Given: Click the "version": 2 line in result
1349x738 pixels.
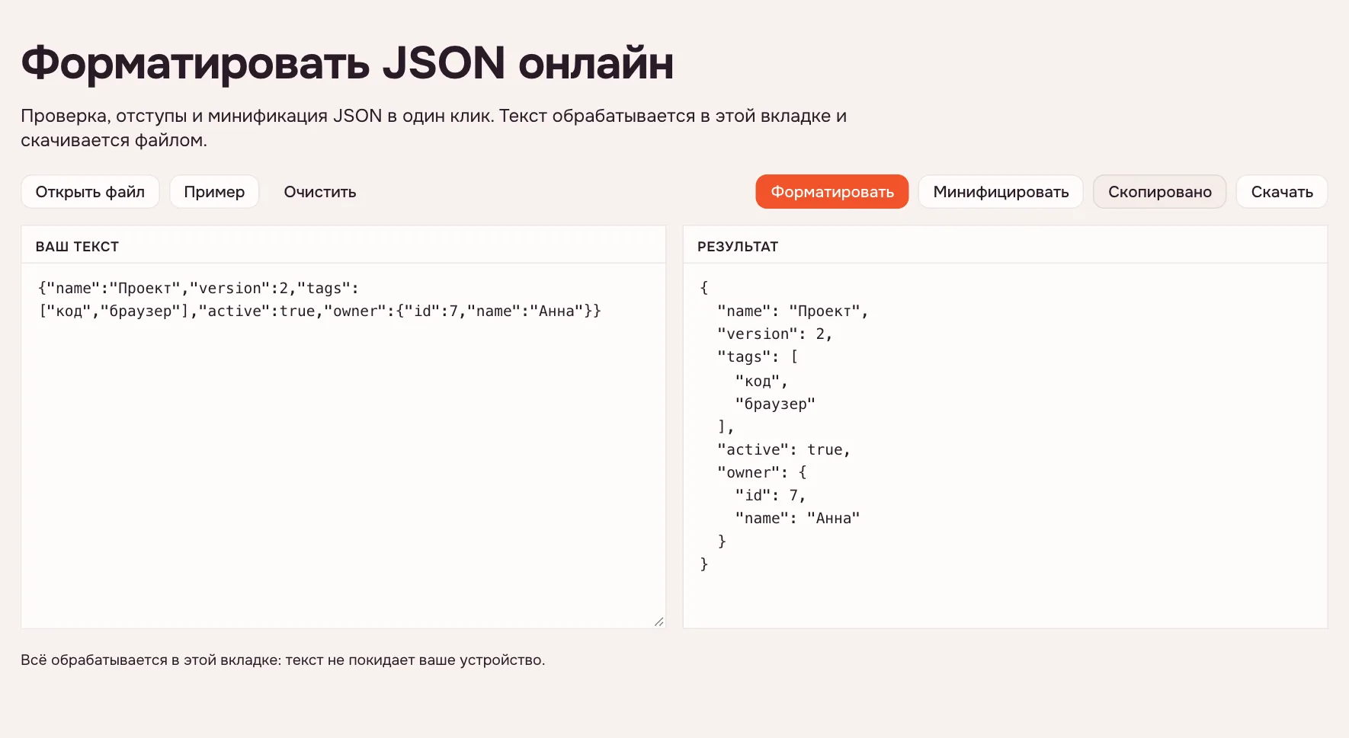Looking at the screenshot, I should tap(774, 334).
